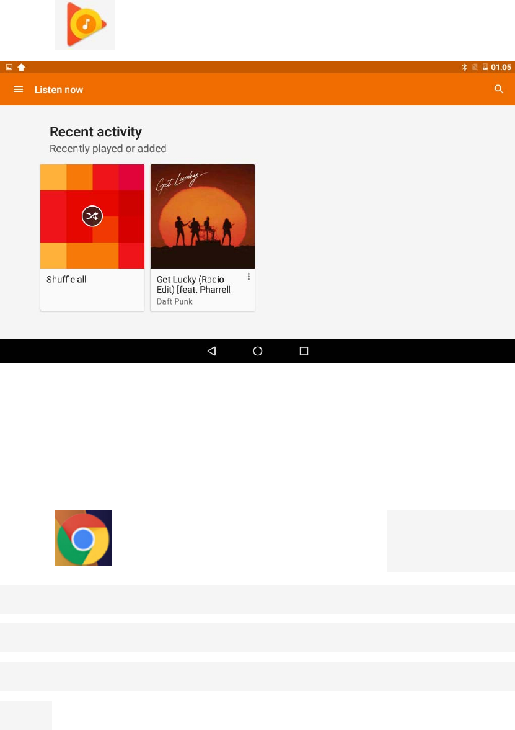Select the Daft Punk artist name

point(175,301)
